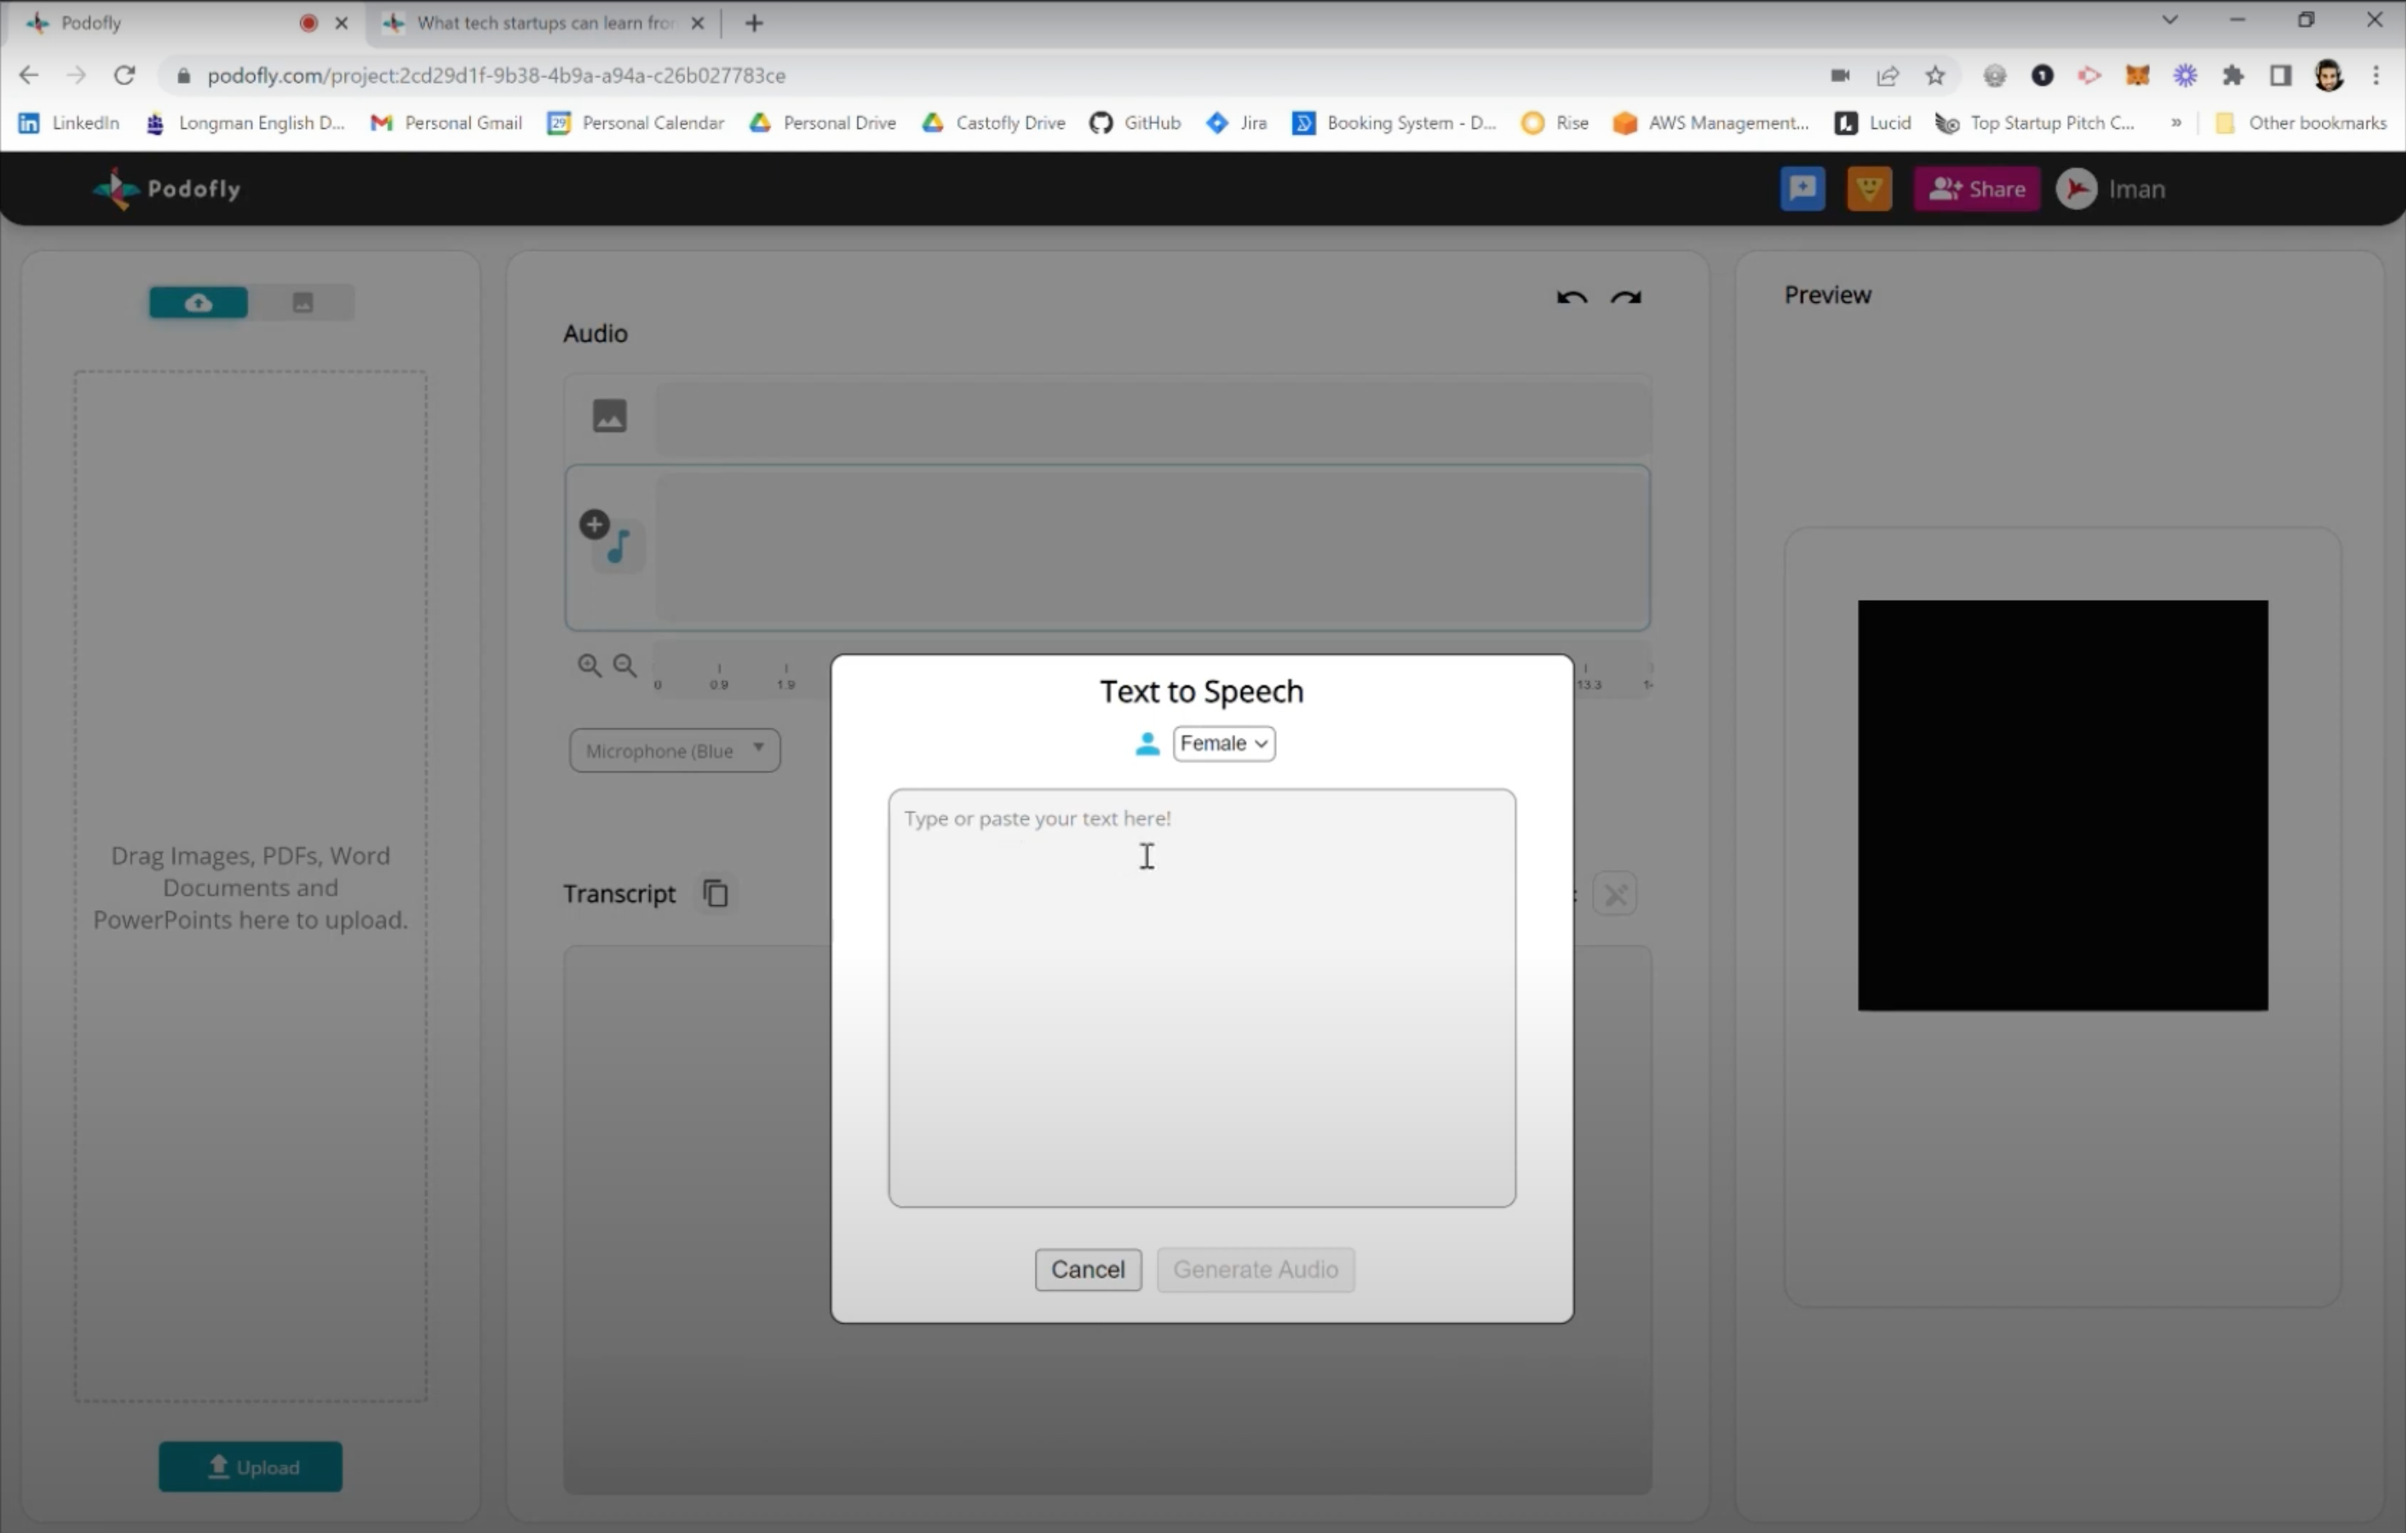Open the Personal Calendar bookmark
This screenshot has height=1533, width=2406.
[637, 123]
